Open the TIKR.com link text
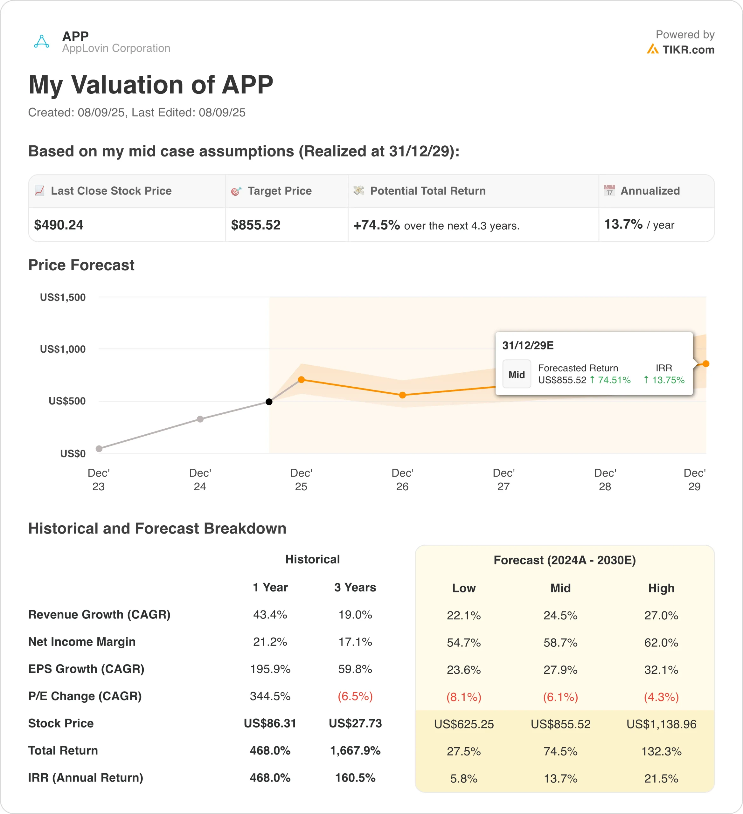This screenshot has width=743, height=814. pos(688,50)
